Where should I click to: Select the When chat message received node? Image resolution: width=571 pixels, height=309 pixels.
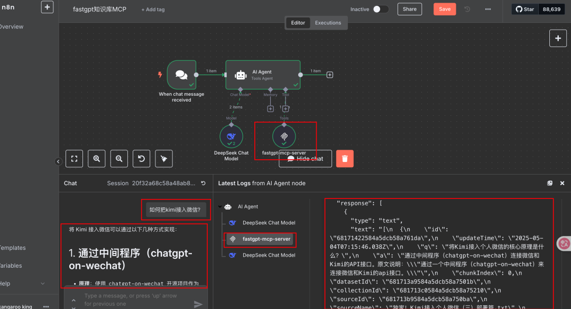181,75
